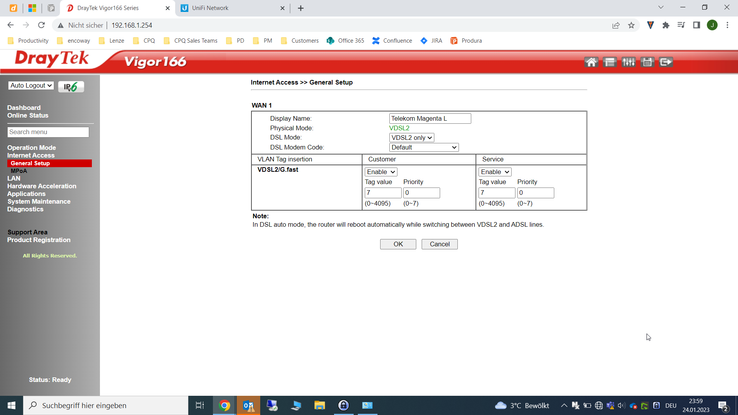
Task: Open the Windows Start menu
Action: [x=12, y=405]
